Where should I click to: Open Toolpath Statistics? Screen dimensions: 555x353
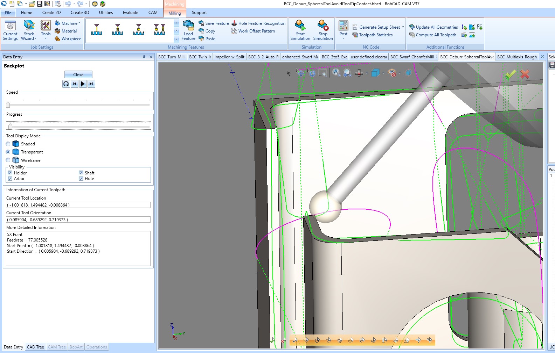pos(373,35)
